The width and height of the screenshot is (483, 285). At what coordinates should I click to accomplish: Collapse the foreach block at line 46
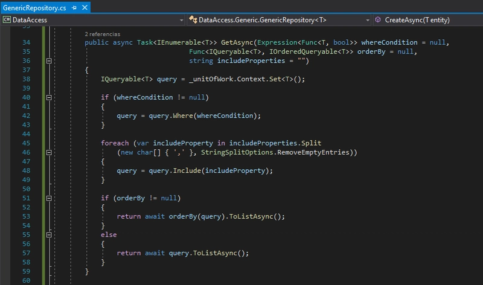point(49,153)
